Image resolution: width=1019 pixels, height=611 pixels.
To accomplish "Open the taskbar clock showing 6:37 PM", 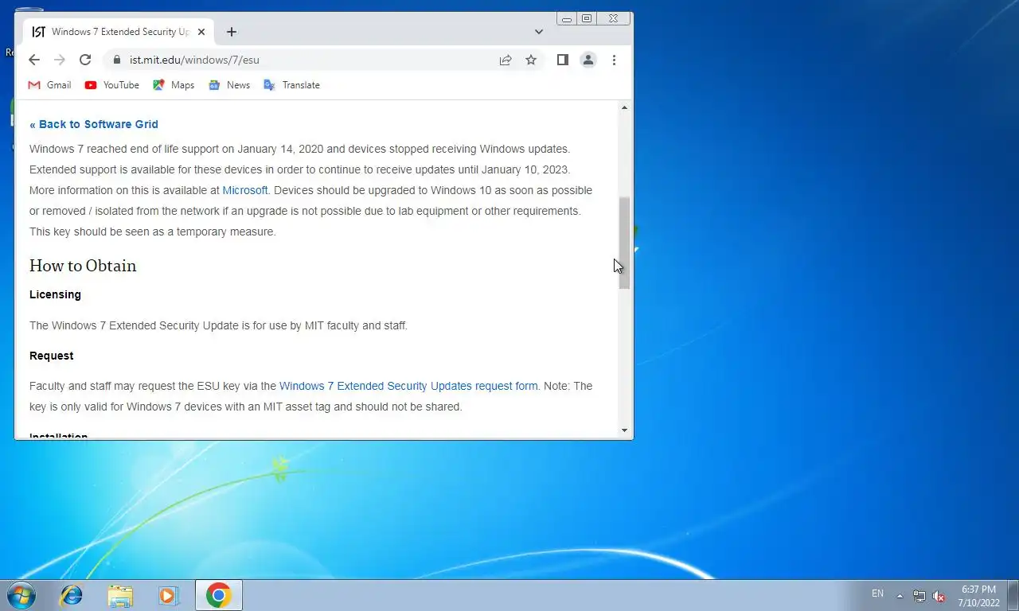I will 978,595.
